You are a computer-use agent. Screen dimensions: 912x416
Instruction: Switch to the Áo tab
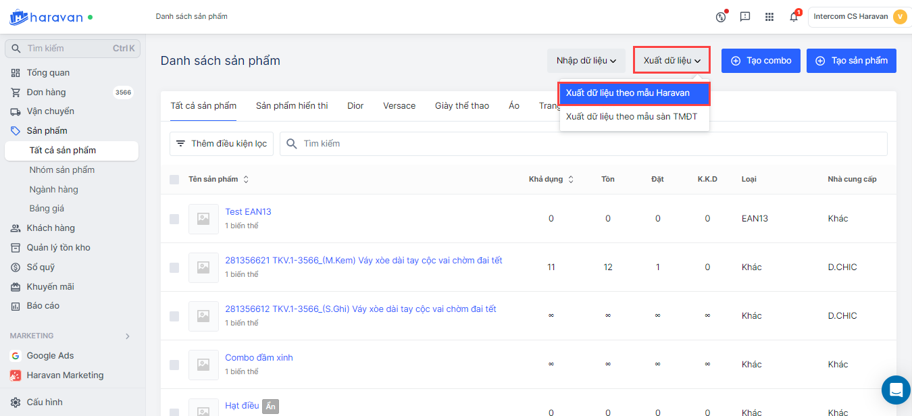[x=514, y=106]
